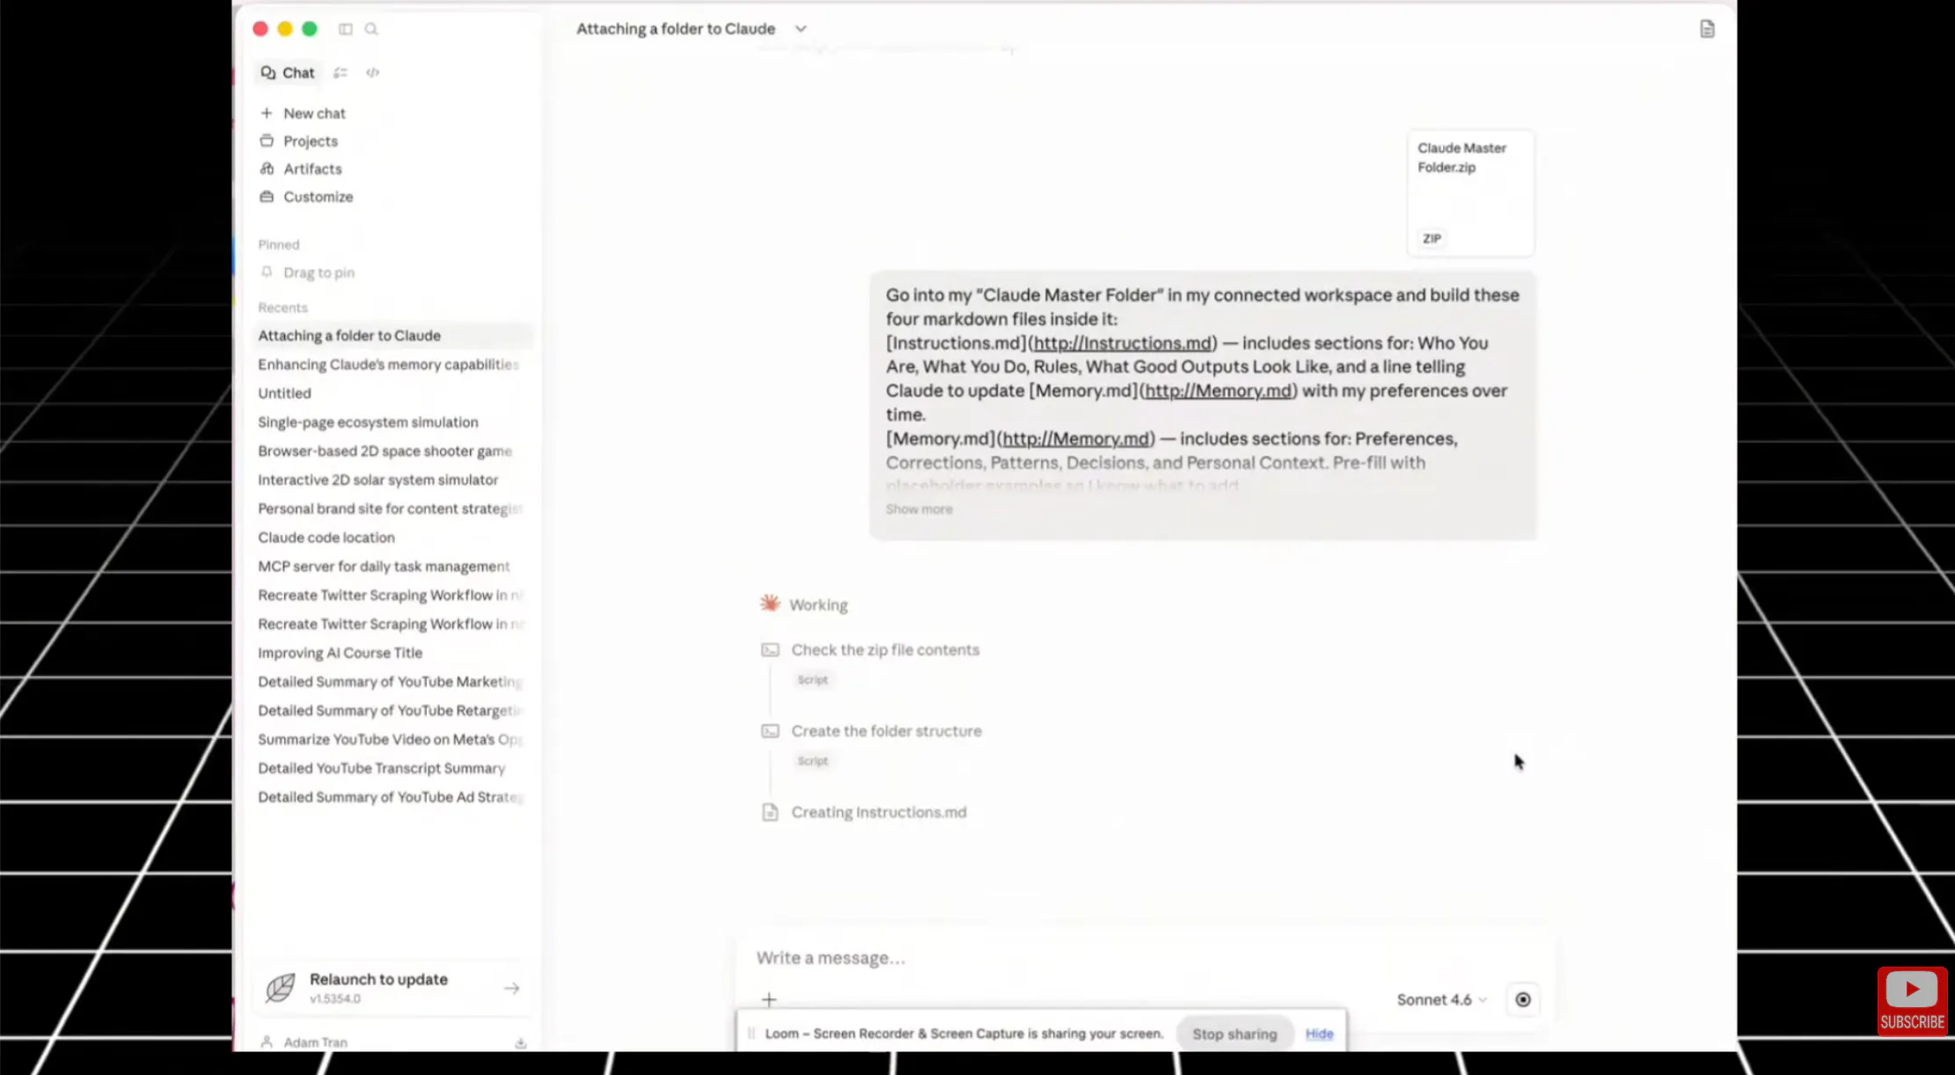The width and height of the screenshot is (1955, 1075).
Task: Expand the Check the zip file contents step
Action: 885,650
